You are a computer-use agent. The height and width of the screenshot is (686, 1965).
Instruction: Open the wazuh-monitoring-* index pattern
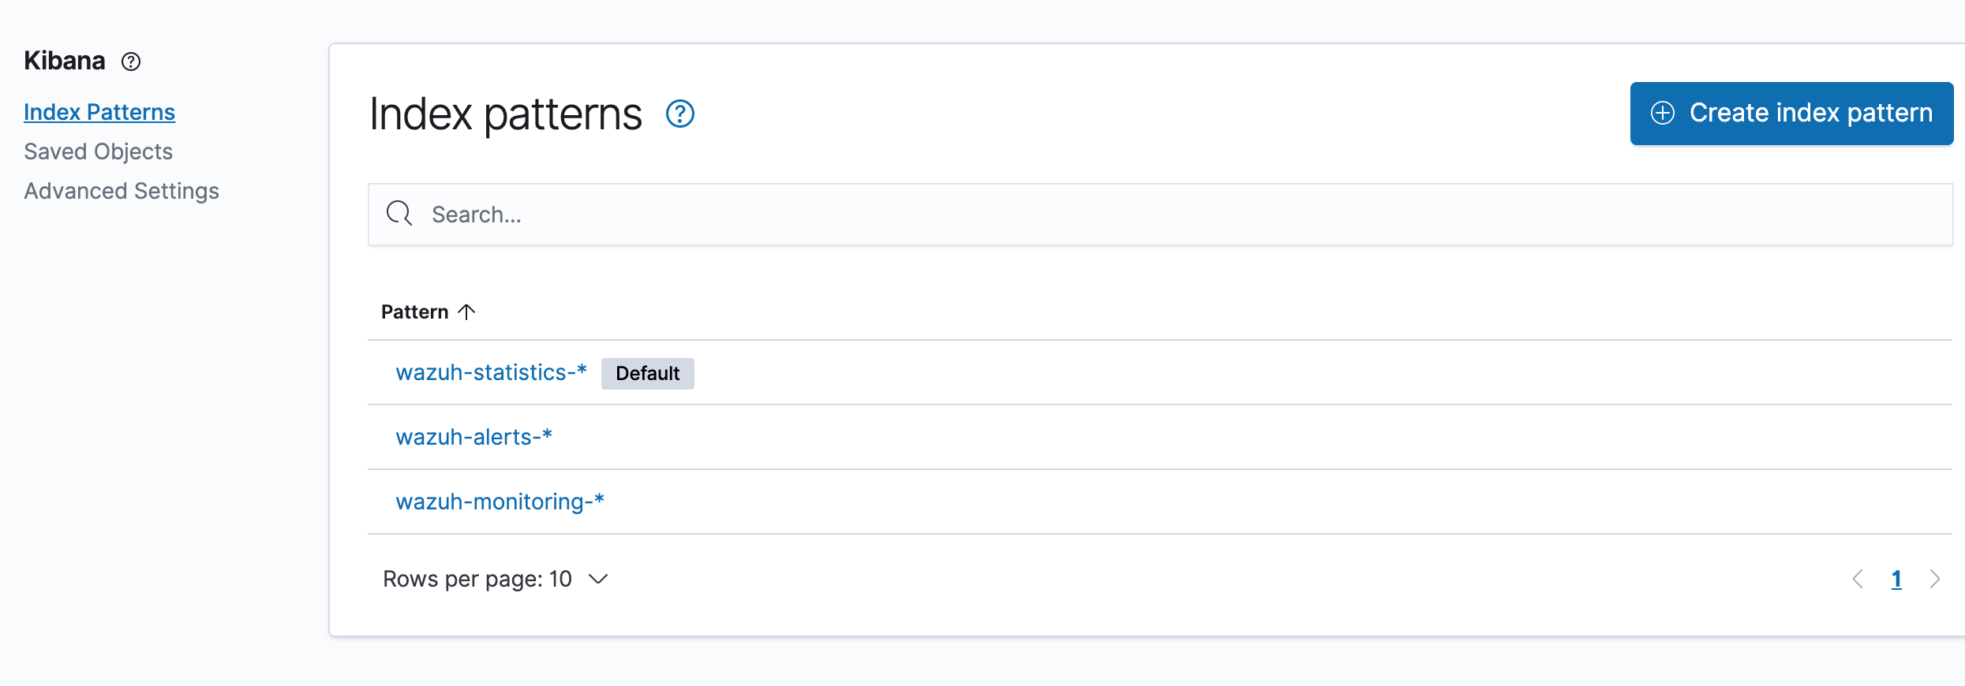pyautogui.click(x=500, y=501)
